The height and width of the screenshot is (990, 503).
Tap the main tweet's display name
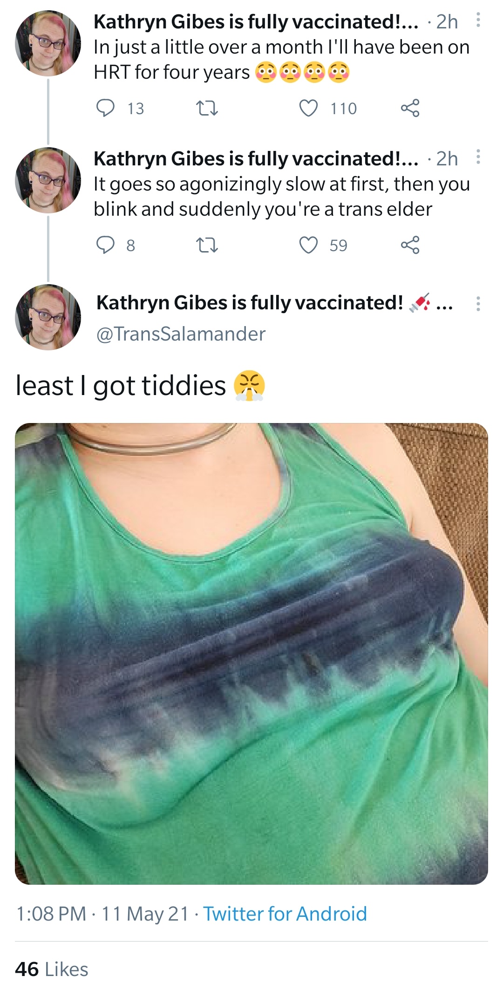pyautogui.click(x=250, y=303)
